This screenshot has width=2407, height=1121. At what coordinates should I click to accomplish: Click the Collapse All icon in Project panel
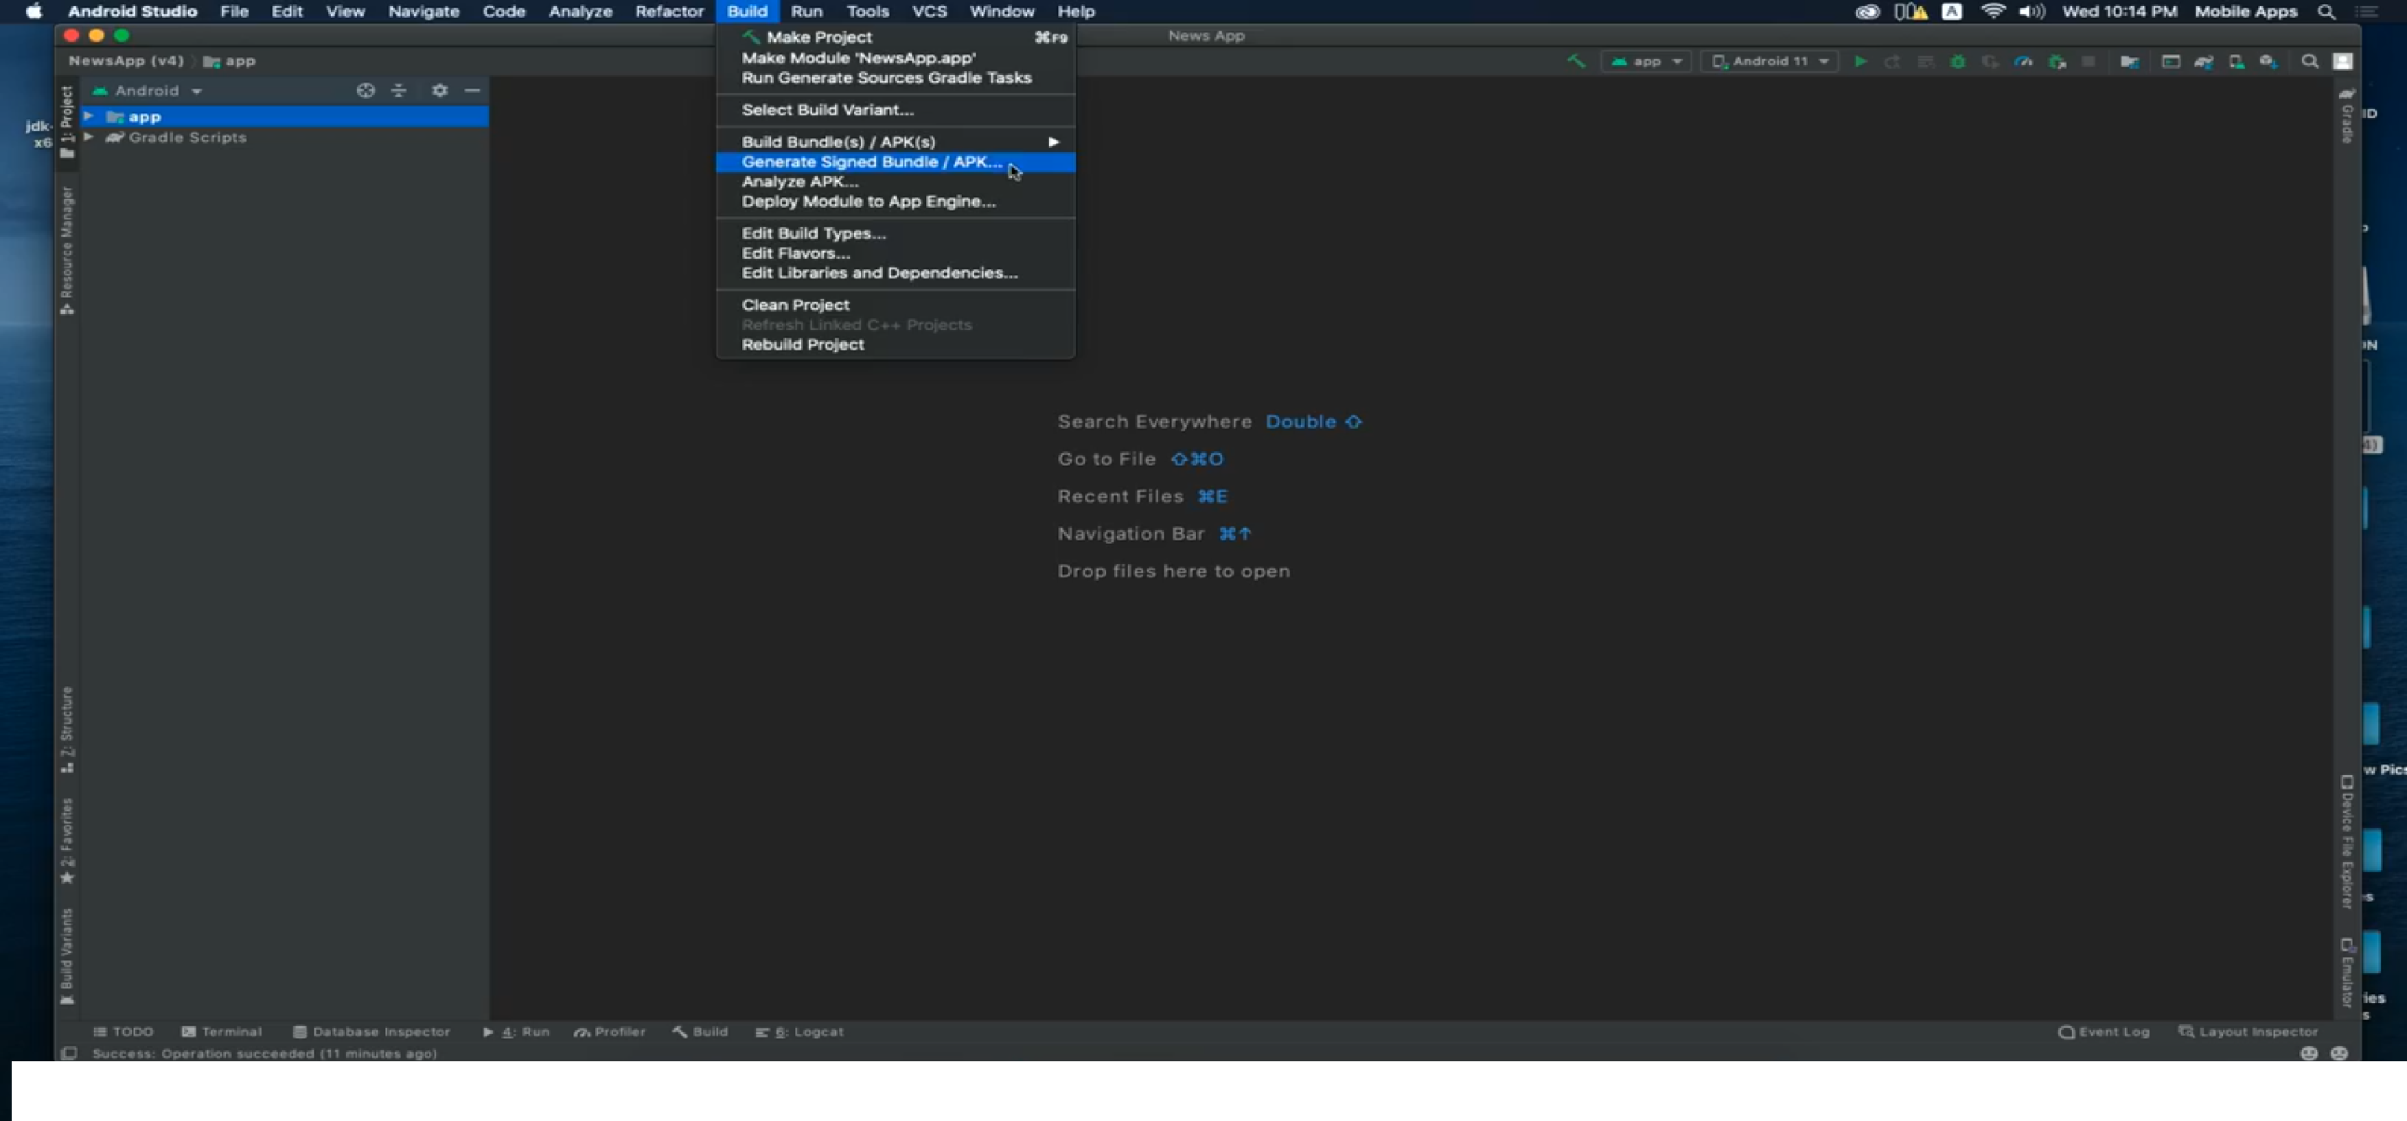pos(399,91)
